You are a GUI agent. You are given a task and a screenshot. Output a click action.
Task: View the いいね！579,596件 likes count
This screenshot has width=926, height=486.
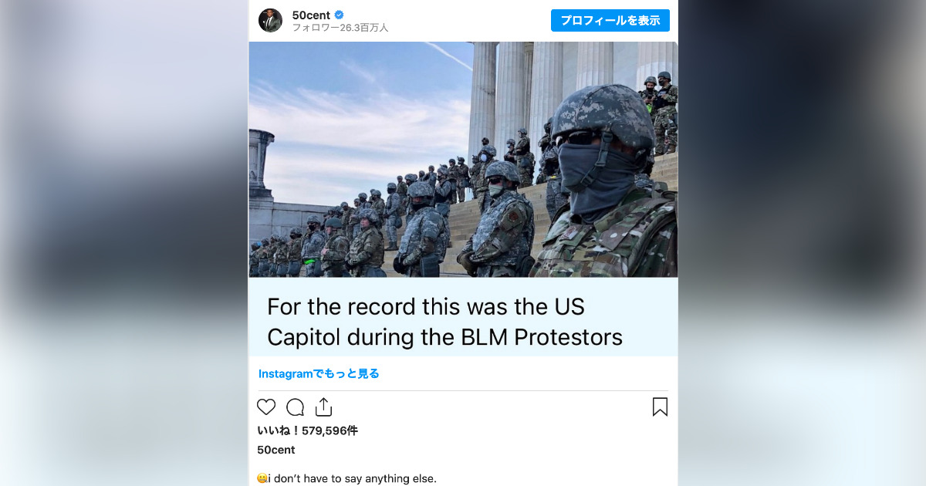point(307,430)
